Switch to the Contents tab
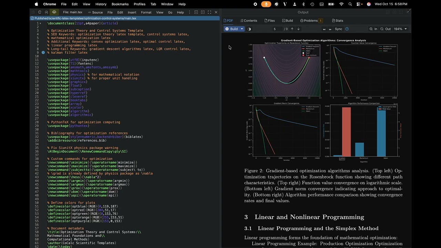 pos(248,21)
